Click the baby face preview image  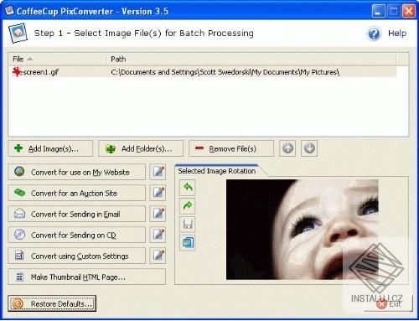303,230
